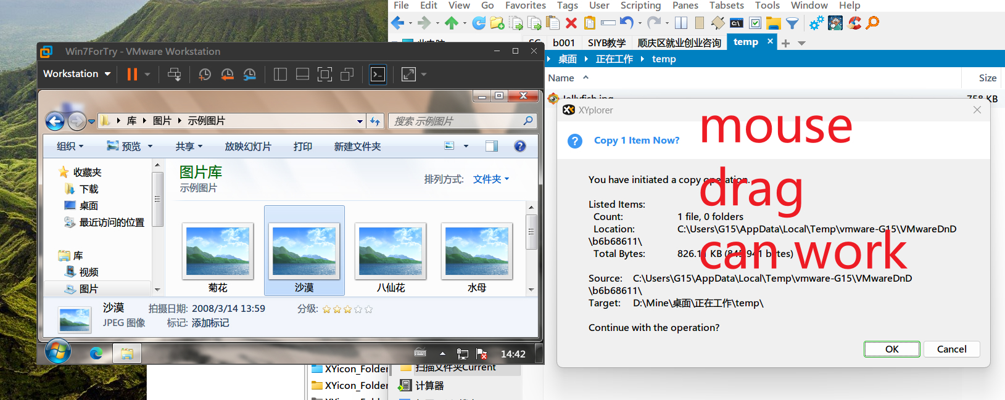The height and width of the screenshot is (400, 1005).
Task: Click XYplorer red X delete icon
Action: (571, 23)
